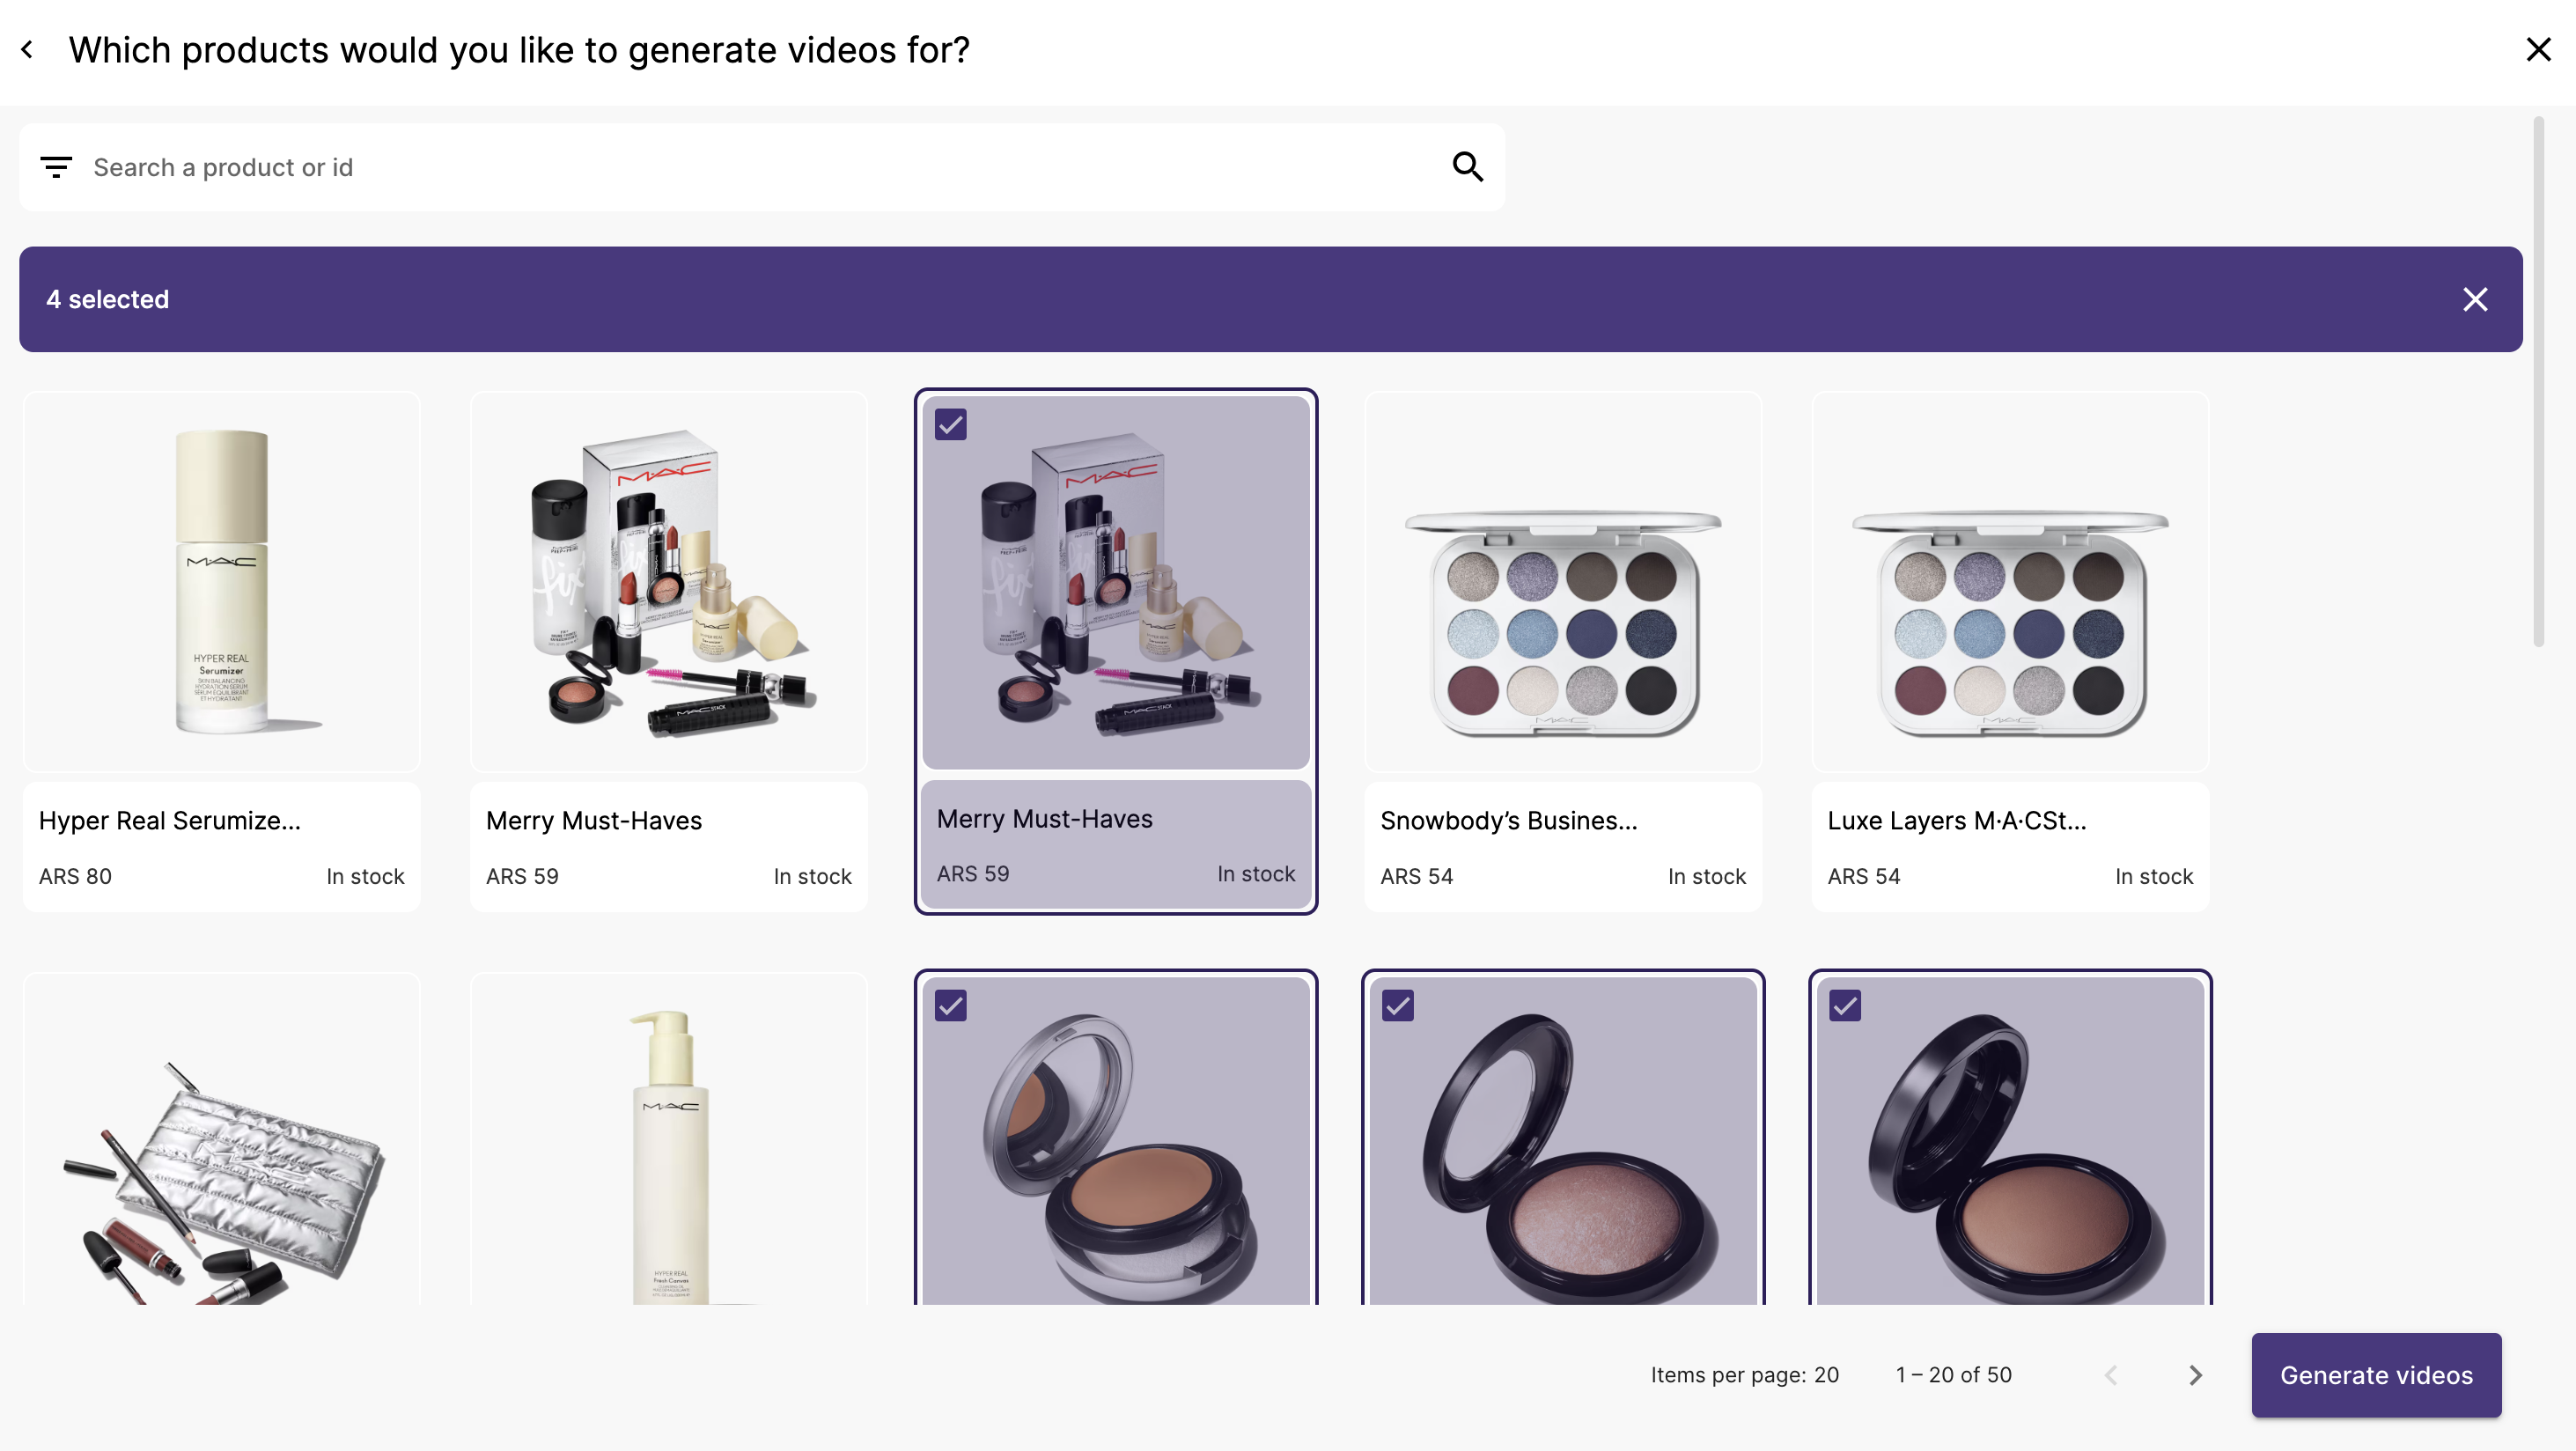Screen dimensions: 2576x1451
Task: Go back with the left arrow icon
Action: click(x=27, y=49)
